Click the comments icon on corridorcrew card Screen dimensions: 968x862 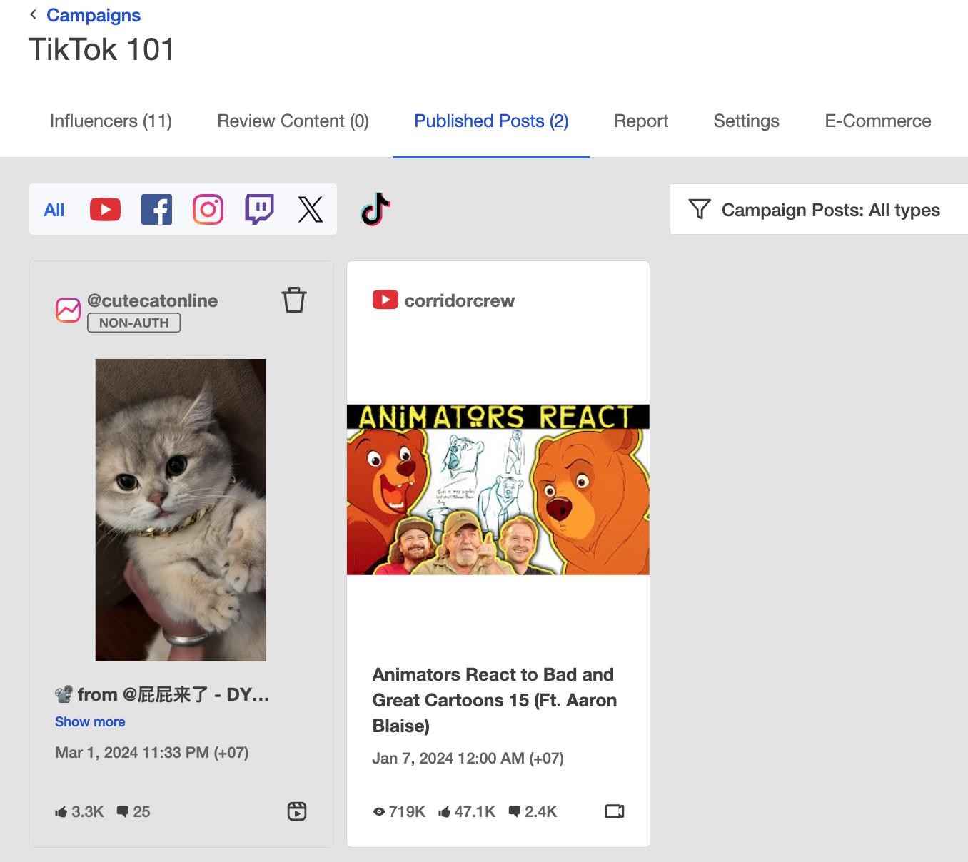tap(515, 812)
